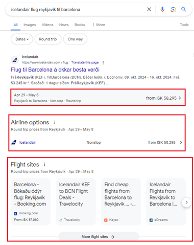
Task: Show next flight sites carousel arrow
Action: 186,203
